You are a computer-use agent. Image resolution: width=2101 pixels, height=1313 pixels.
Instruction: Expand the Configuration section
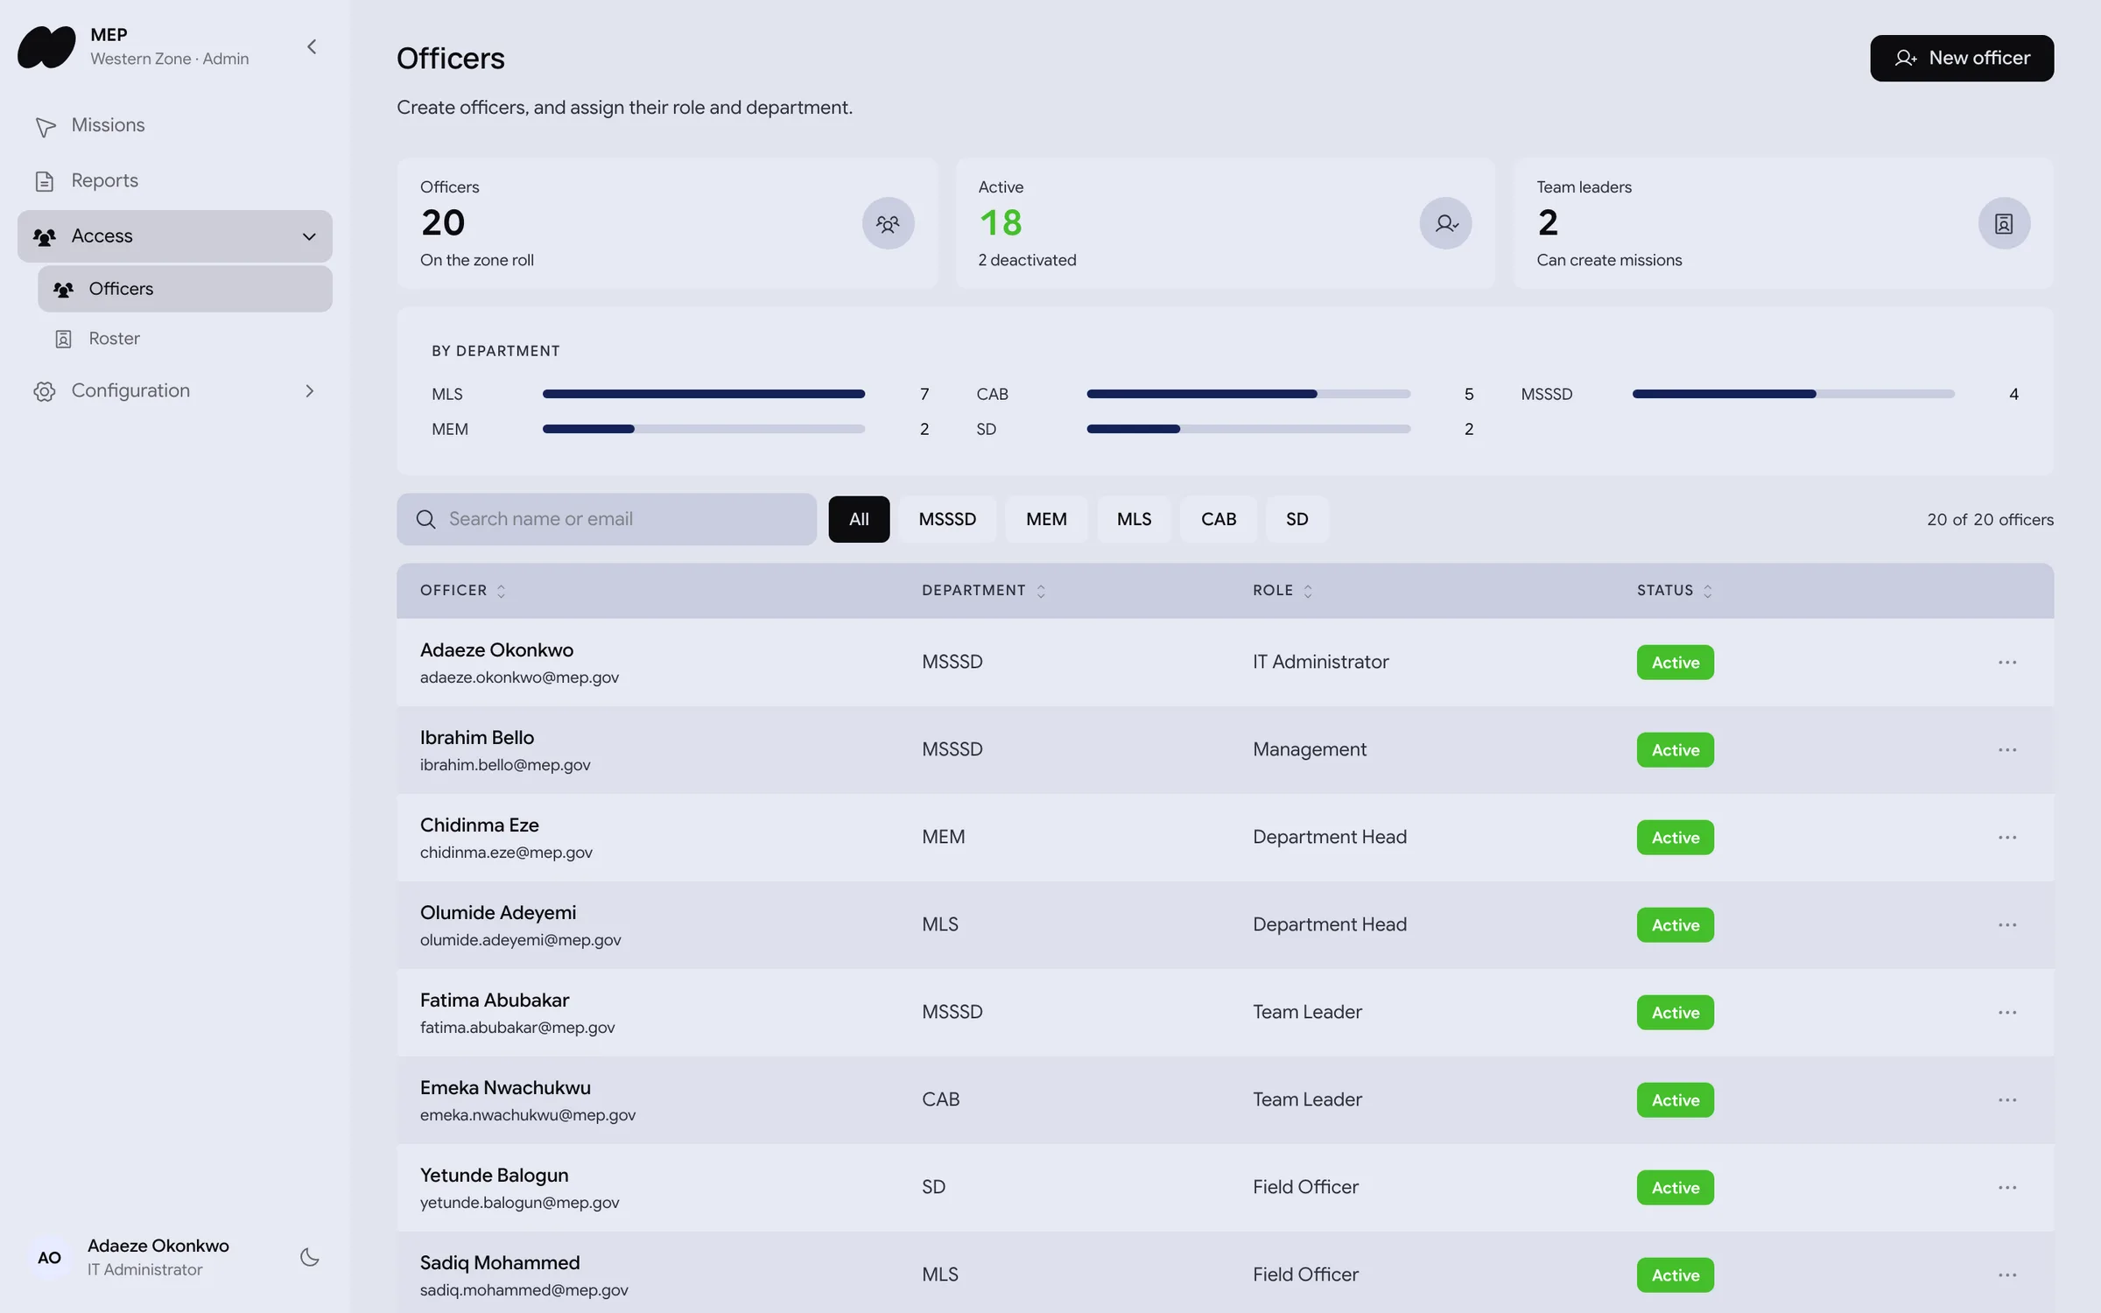click(175, 390)
